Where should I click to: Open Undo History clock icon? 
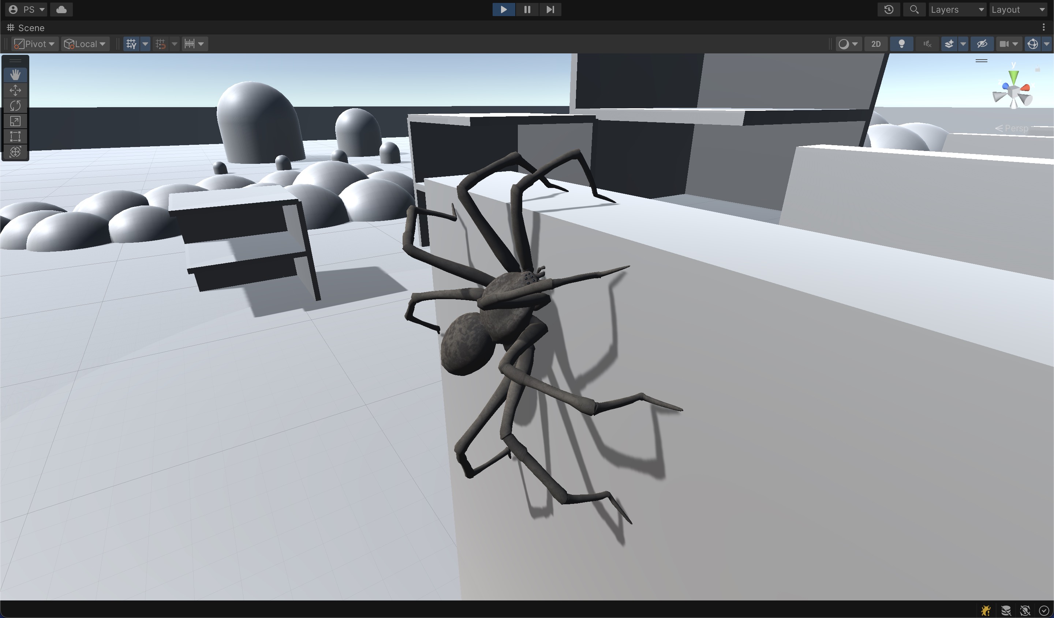pyautogui.click(x=889, y=9)
